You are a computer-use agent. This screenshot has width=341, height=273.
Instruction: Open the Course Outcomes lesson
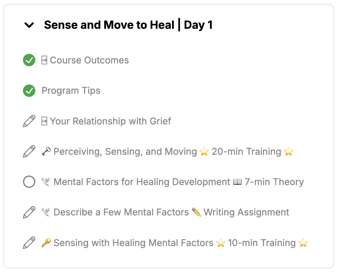(89, 60)
